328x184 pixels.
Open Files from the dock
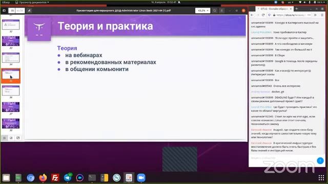tap(6, 178)
